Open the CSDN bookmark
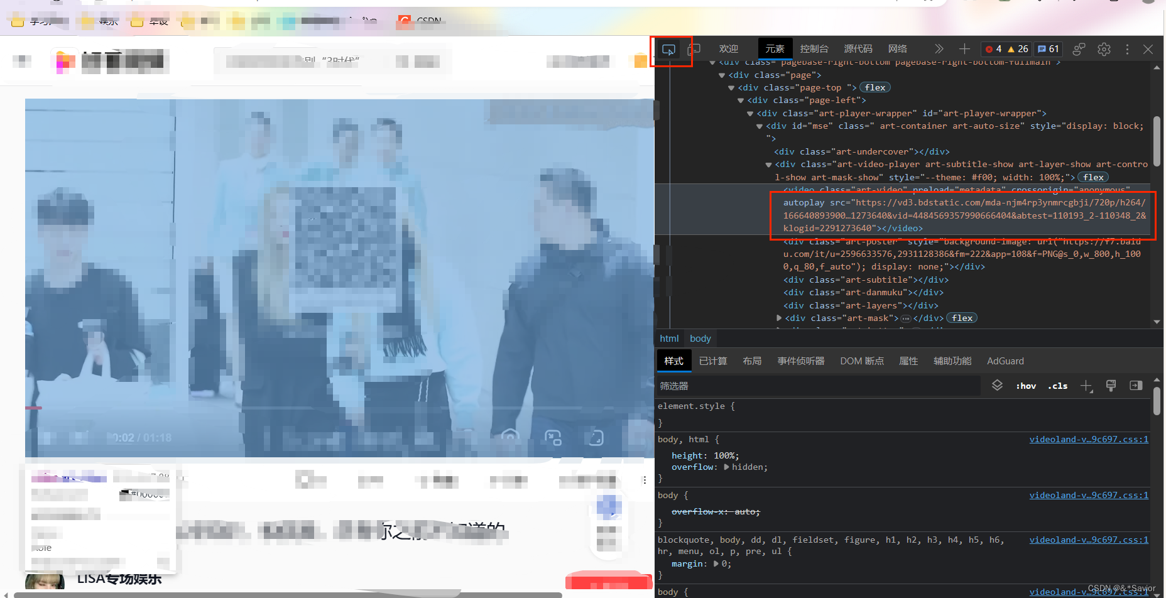 click(x=420, y=21)
